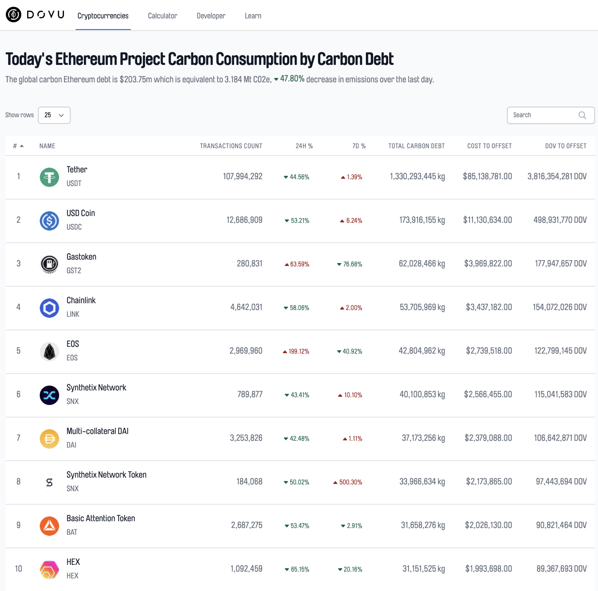Open the Developer tab
598x591 pixels.
pos(211,16)
